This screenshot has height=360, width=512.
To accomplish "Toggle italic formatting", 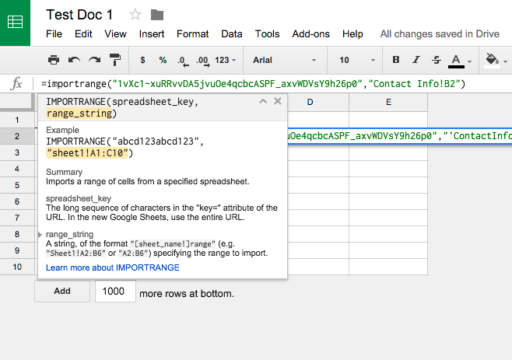I will click(x=416, y=60).
